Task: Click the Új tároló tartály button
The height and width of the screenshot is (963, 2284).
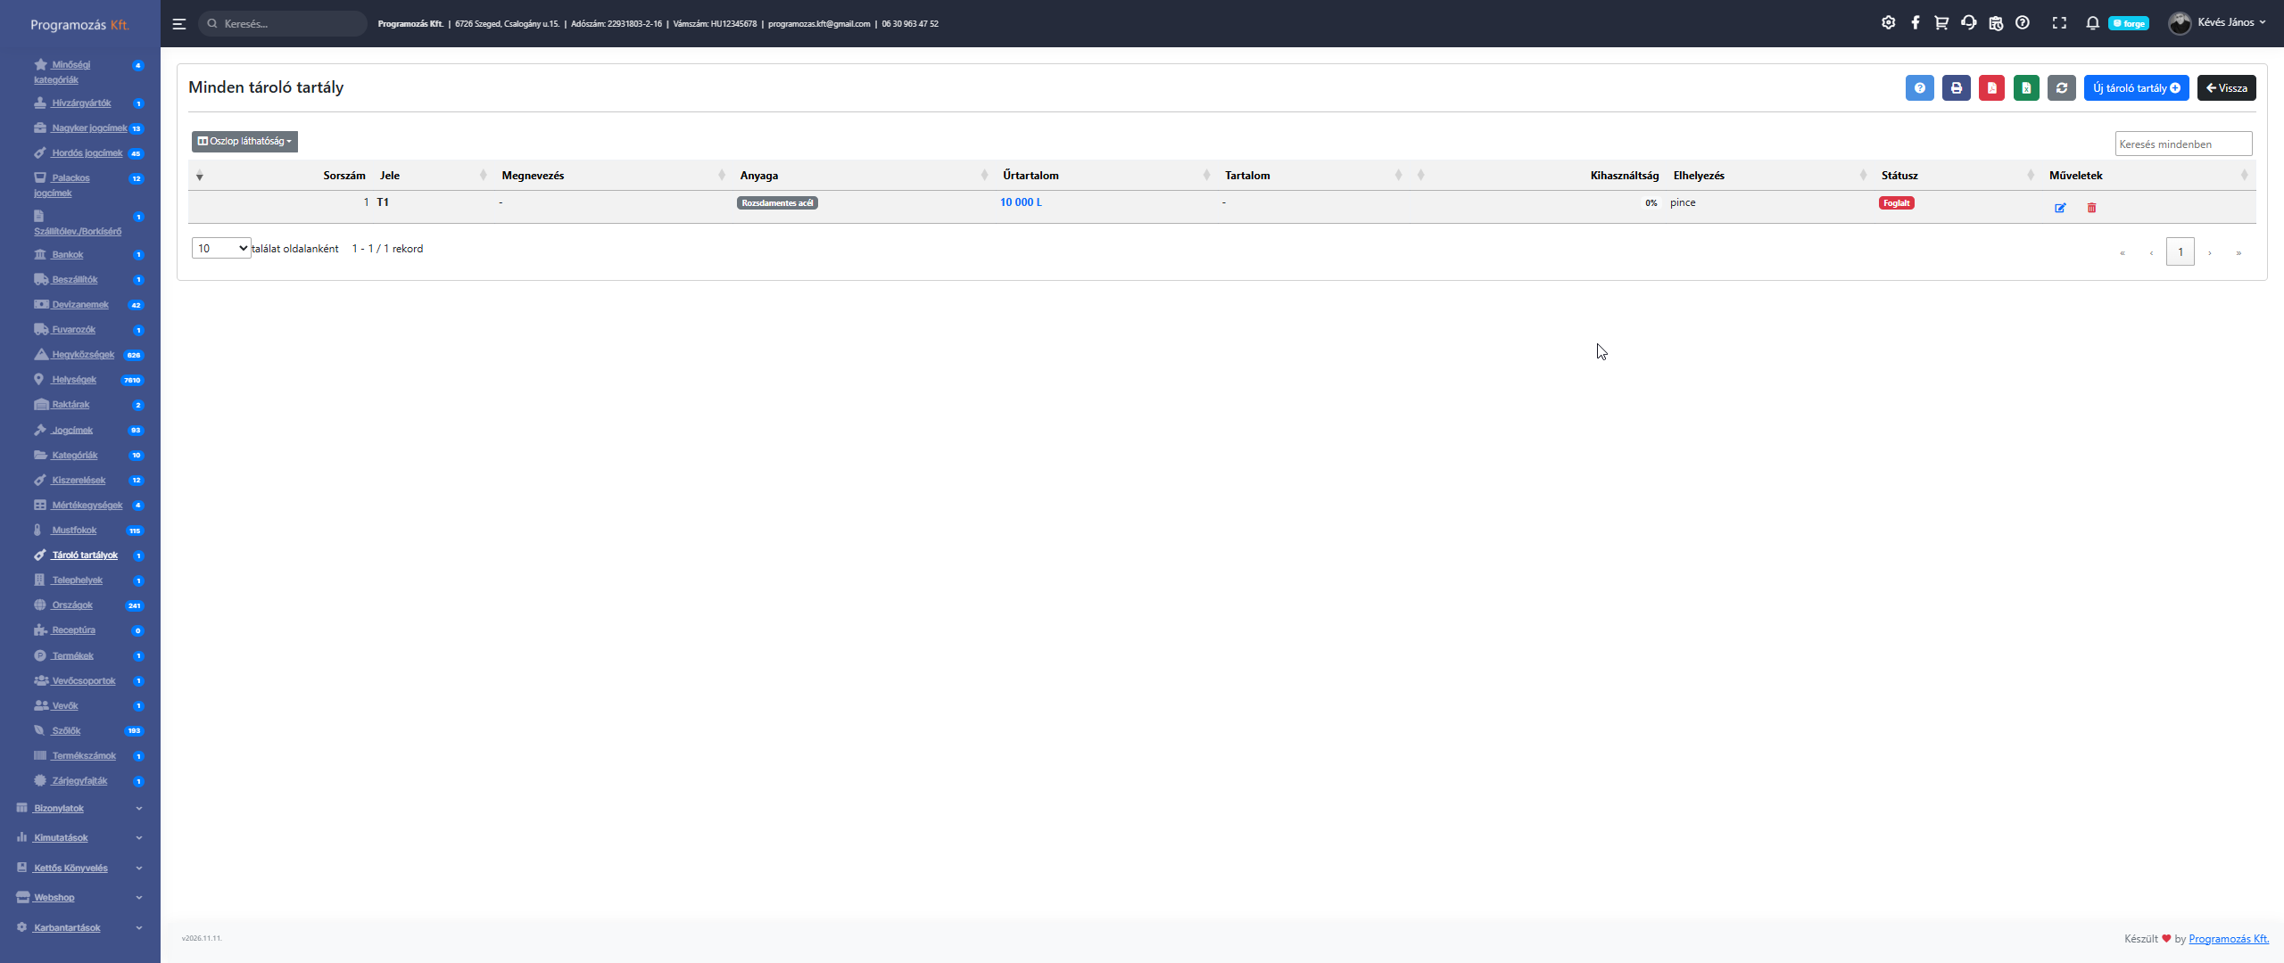Action: (x=2136, y=88)
